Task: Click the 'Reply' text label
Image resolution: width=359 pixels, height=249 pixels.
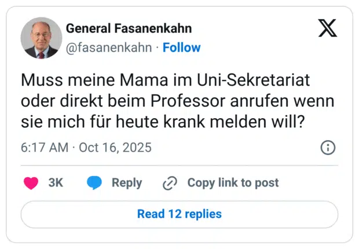Action: pos(127,183)
